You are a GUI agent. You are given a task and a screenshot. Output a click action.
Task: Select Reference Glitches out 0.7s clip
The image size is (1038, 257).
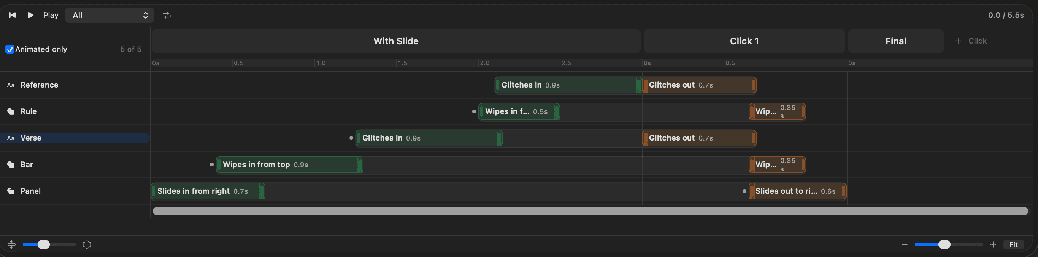click(x=700, y=85)
